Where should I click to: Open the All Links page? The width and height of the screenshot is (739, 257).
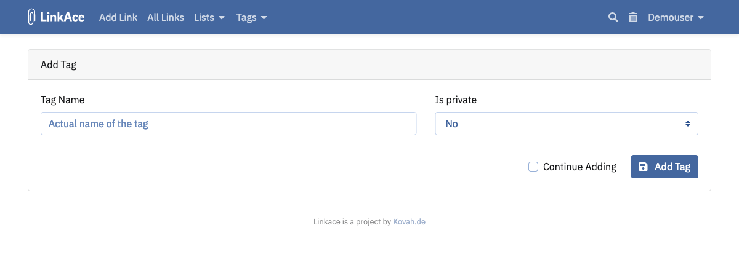pyautogui.click(x=166, y=17)
